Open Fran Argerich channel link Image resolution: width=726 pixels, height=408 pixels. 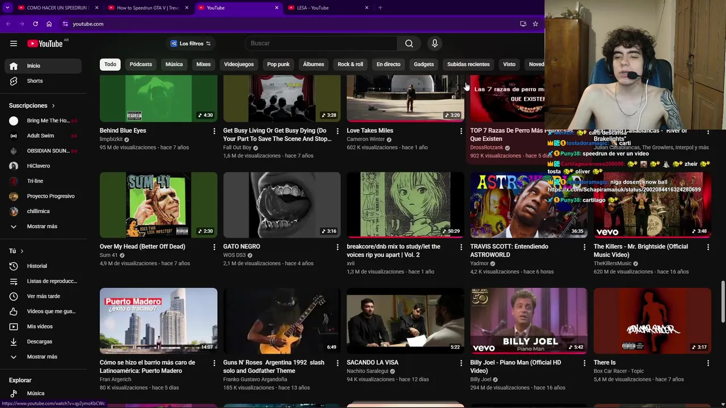(115, 380)
